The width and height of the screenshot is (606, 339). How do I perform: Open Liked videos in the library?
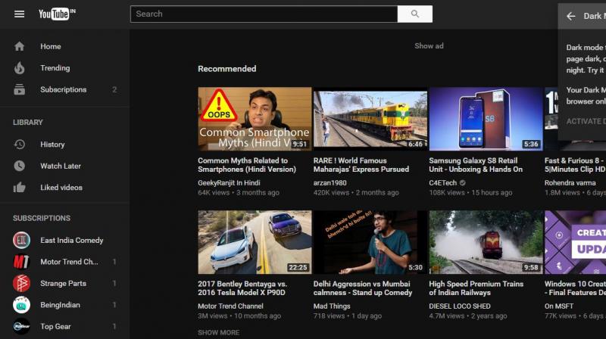click(64, 188)
